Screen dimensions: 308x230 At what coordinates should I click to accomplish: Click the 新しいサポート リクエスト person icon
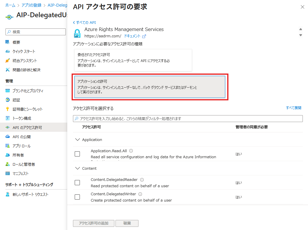7,194
